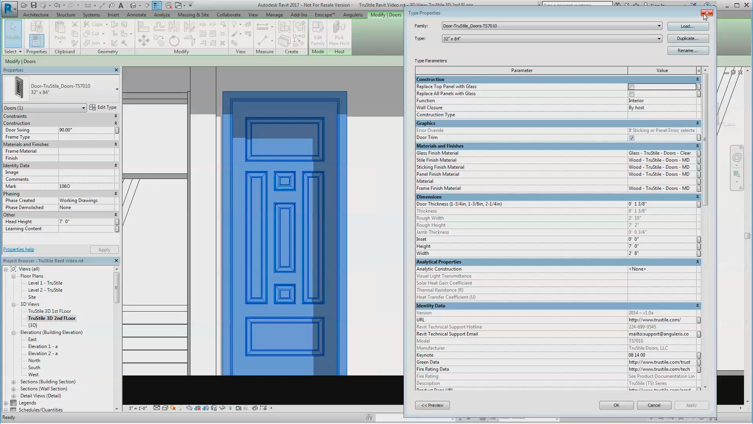Click the Reveal Hidden Elements lightbulb icon
The height and width of the screenshot is (424, 753).
pyautogui.click(x=230, y=408)
